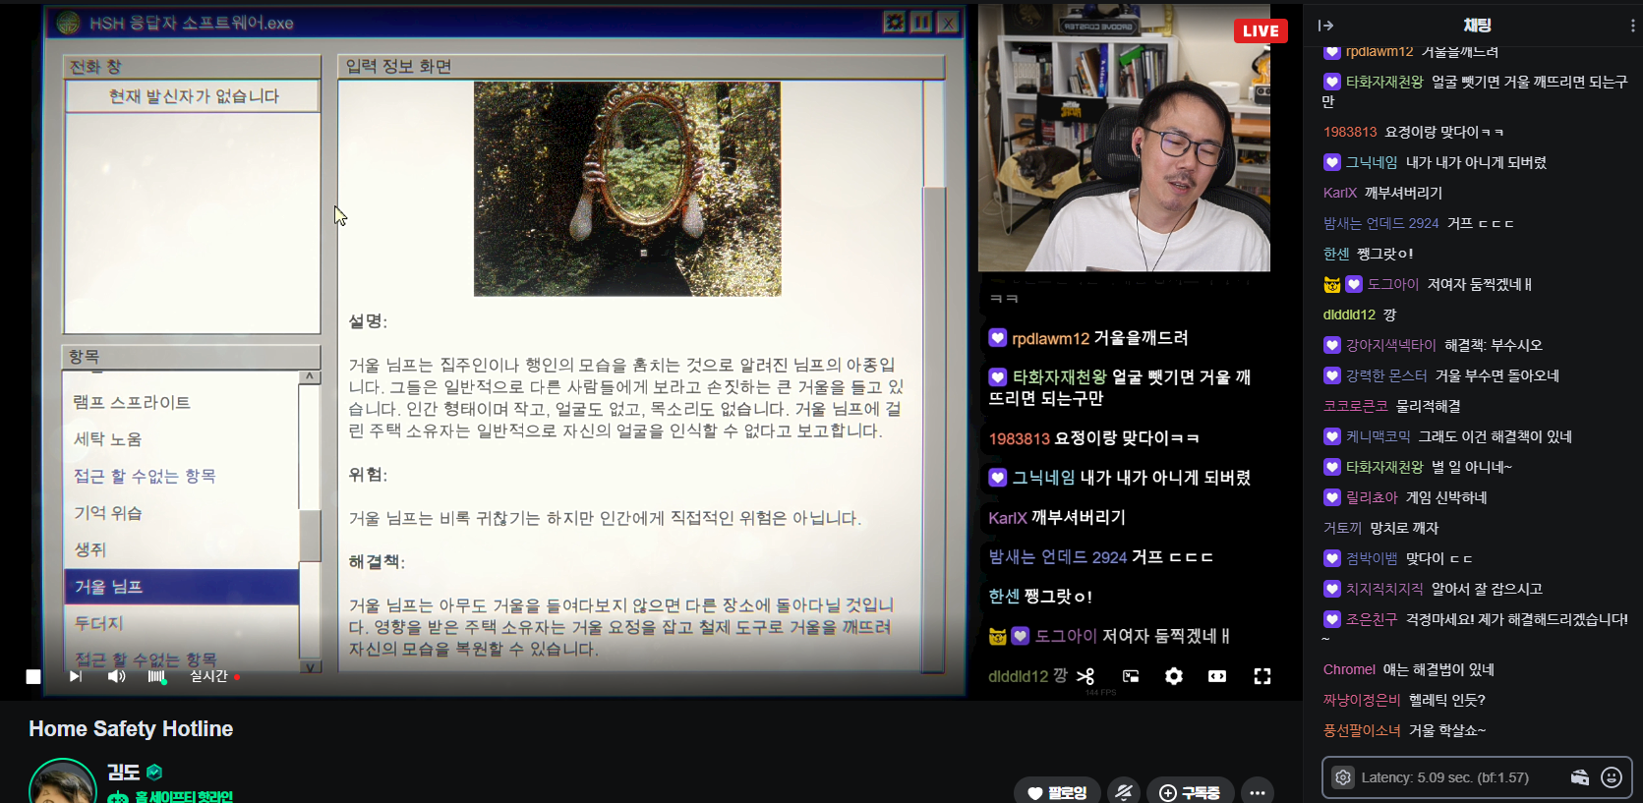Click the 채팅 header title
This screenshot has width=1643, height=803.
click(1477, 26)
